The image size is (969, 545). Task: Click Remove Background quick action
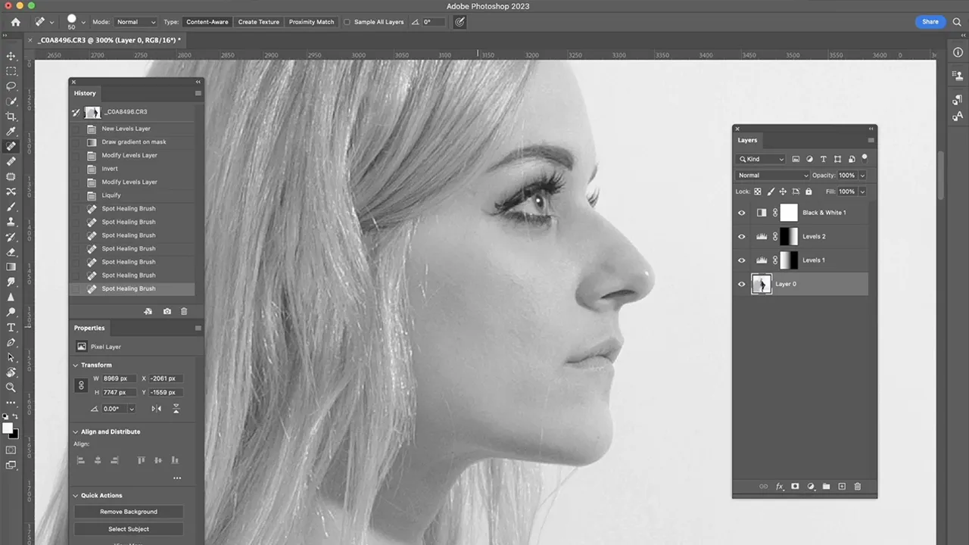(x=129, y=512)
